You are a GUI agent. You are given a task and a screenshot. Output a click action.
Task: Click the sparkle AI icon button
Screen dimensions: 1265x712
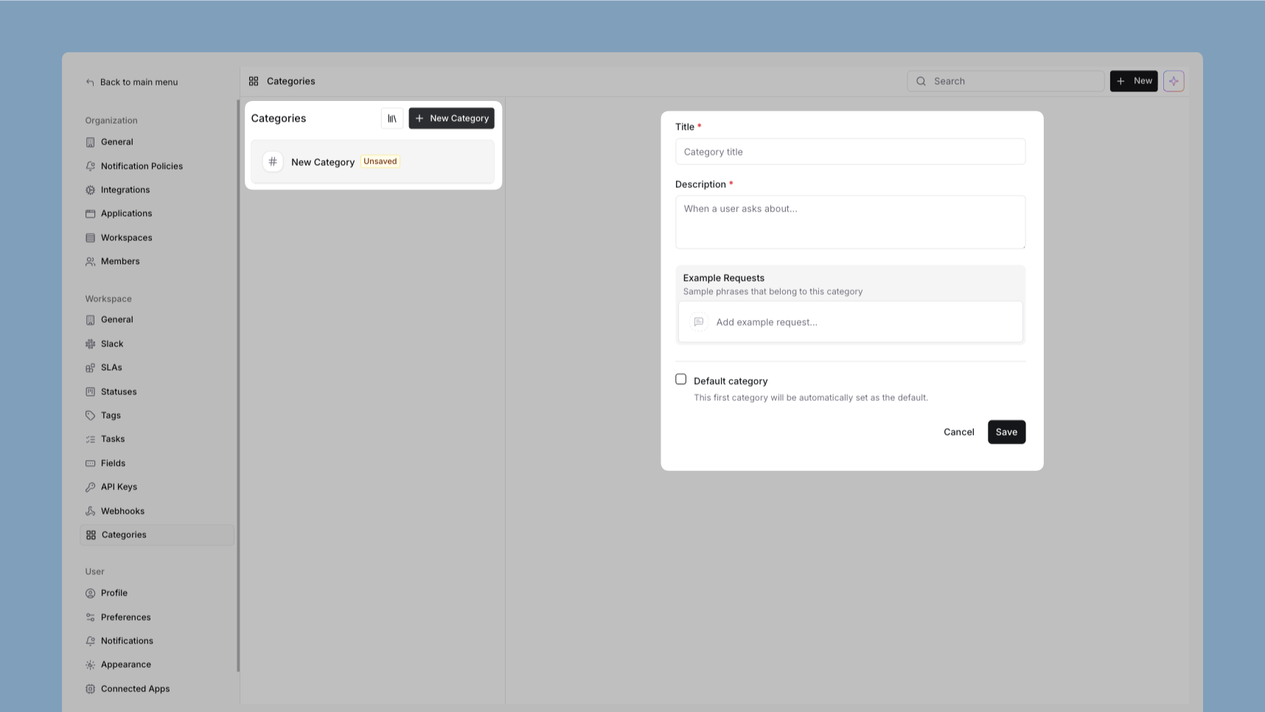point(1174,81)
